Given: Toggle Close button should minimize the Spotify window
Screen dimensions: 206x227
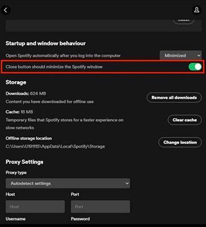Looking at the screenshot, I should (x=195, y=67).
